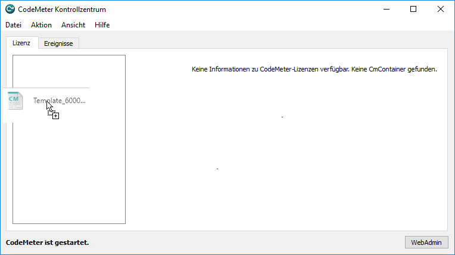Click the CodeMeter logo in title bar
455x255 pixels.
click(10, 9)
